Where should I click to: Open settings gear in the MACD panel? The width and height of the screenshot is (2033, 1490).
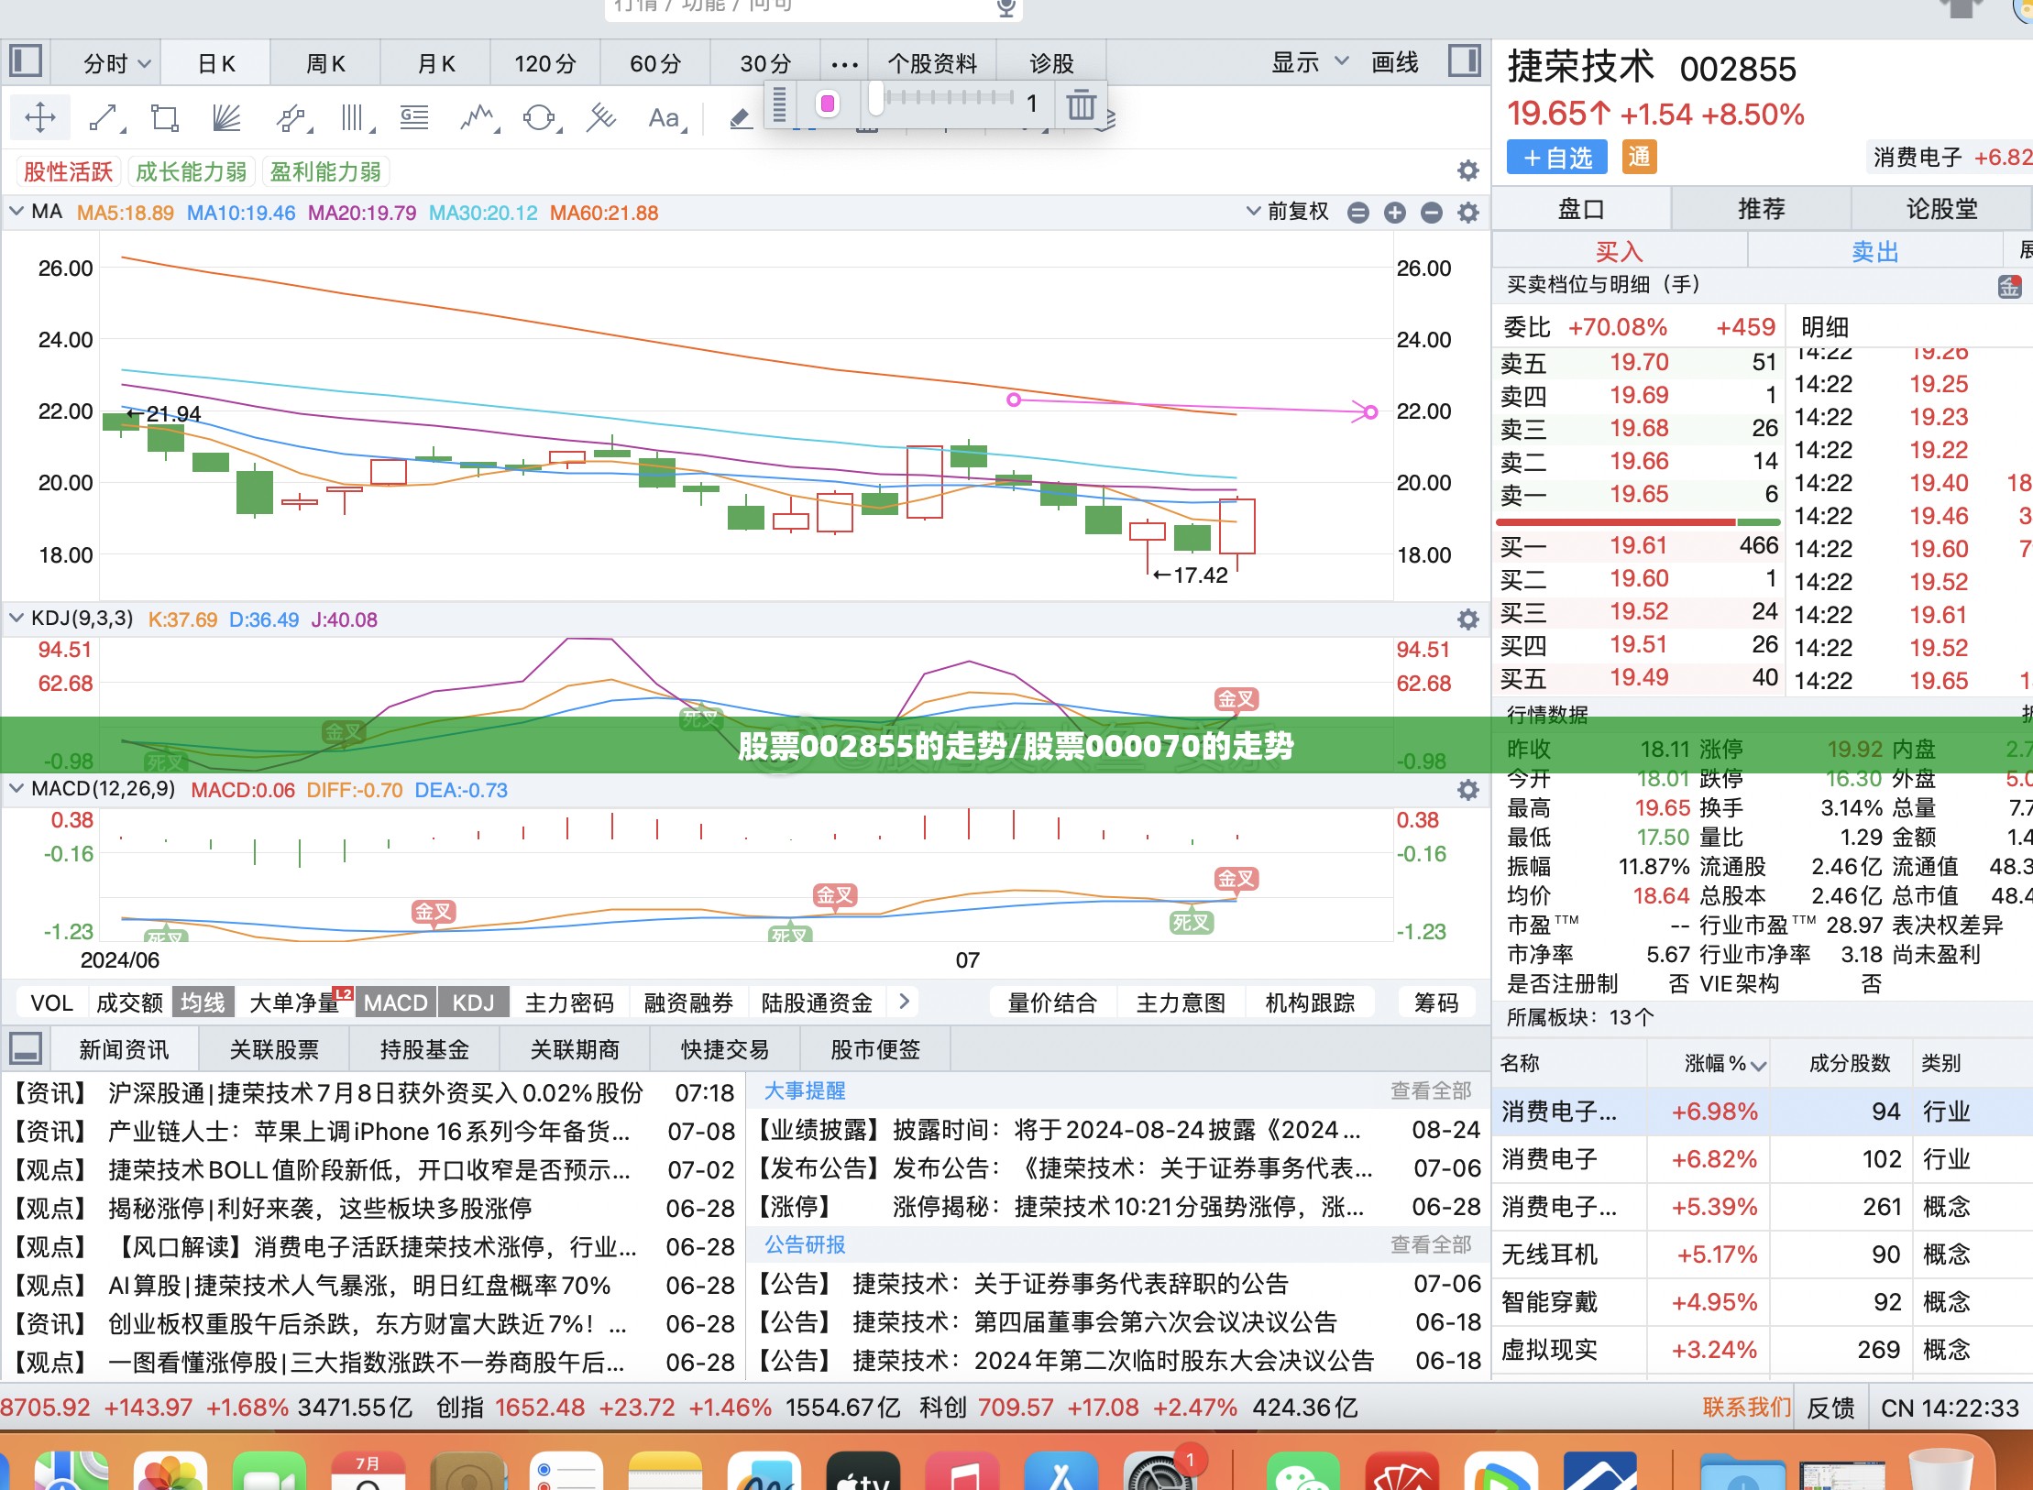click(x=1468, y=790)
